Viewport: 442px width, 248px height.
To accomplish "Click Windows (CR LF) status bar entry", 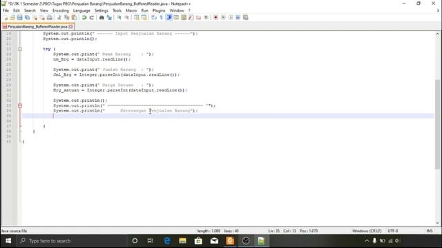I will [x=367, y=231].
